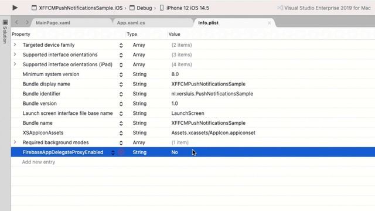Screen dimensions: 375x211
Task: Edit Bundle identifier value nl.versluis.PushNotificationsSample
Action: (212, 94)
